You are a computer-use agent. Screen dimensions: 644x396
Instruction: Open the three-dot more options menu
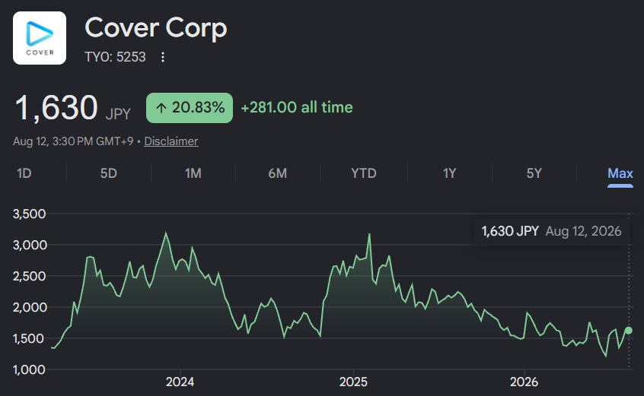163,57
